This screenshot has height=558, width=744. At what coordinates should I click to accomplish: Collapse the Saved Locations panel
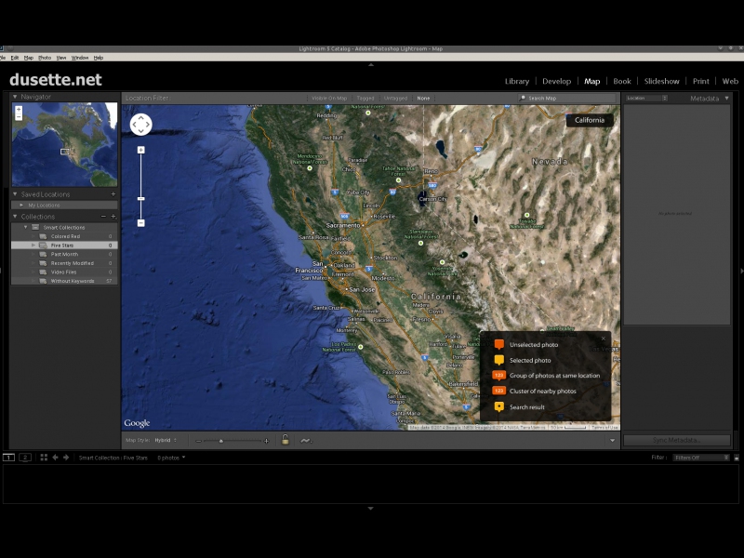click(x=15, y=194)
